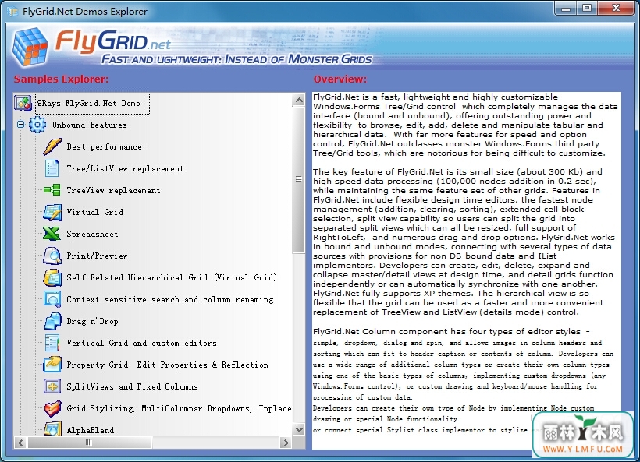The height and width of the screenshot is (462, 640).
Task: Open the Best performance! sample
Action: click(x=106, y=146)
